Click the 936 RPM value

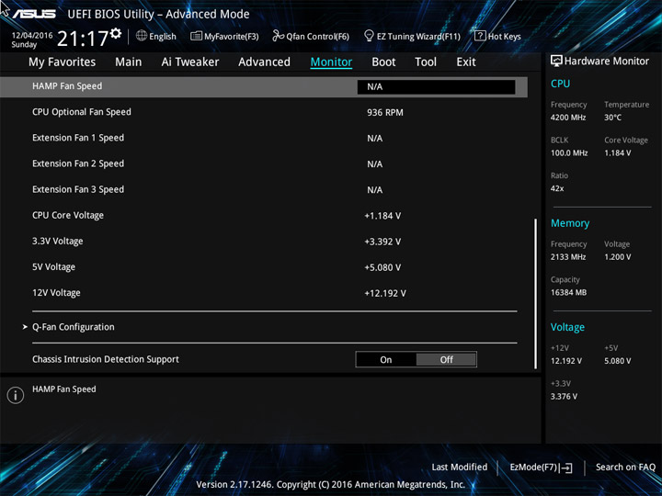[385, 113]
